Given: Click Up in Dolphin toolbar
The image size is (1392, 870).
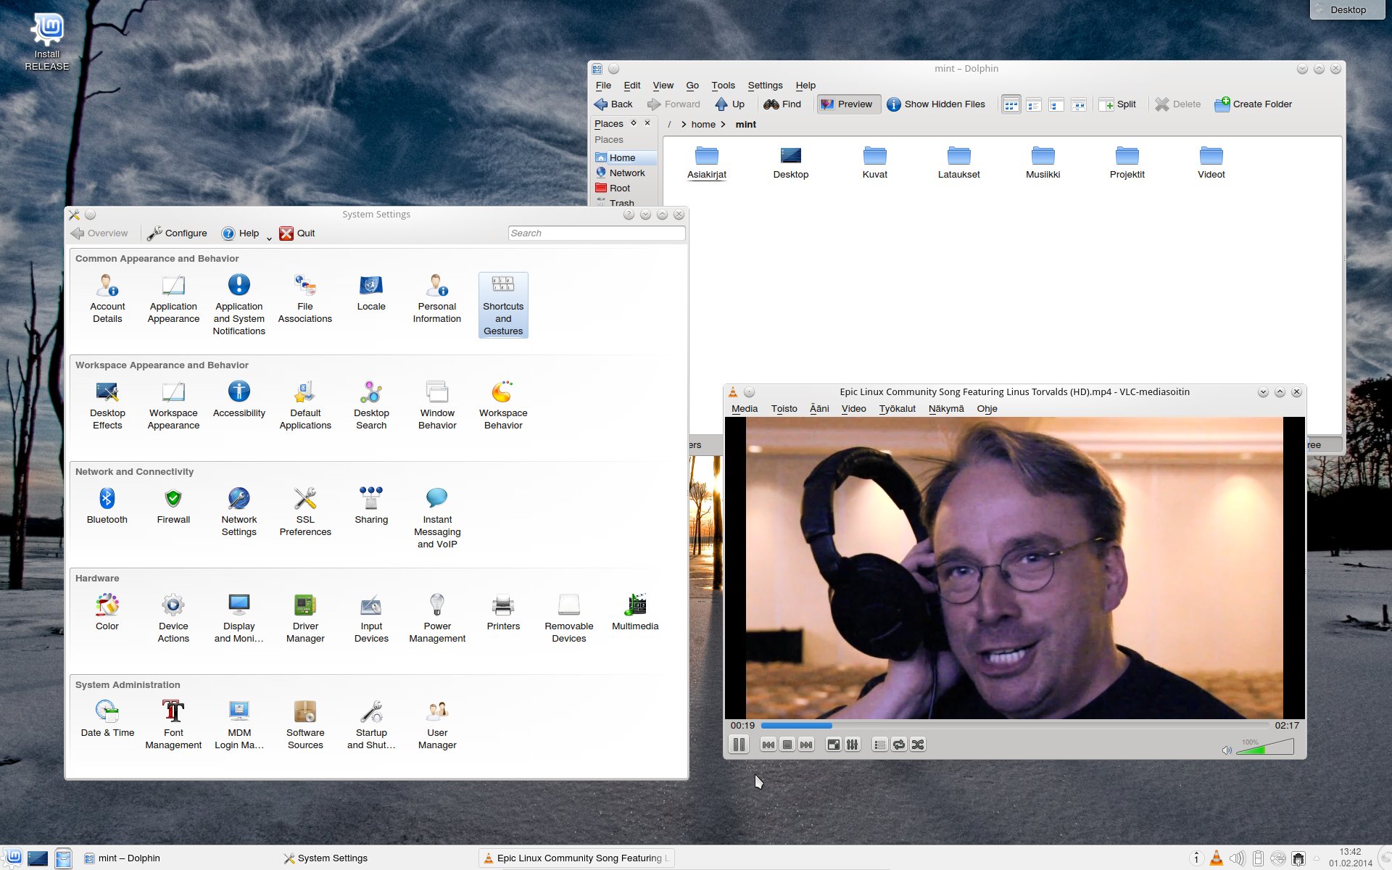Looking at the screenshot, I should tap(730, 104).
